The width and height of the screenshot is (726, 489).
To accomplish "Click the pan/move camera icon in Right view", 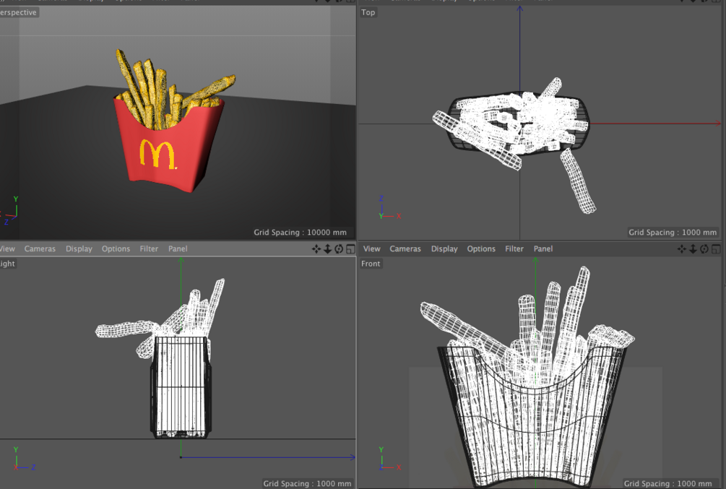I will 316,249.
